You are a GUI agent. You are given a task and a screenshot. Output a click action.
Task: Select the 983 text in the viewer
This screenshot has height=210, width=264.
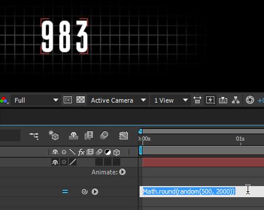tap(64, 36)
